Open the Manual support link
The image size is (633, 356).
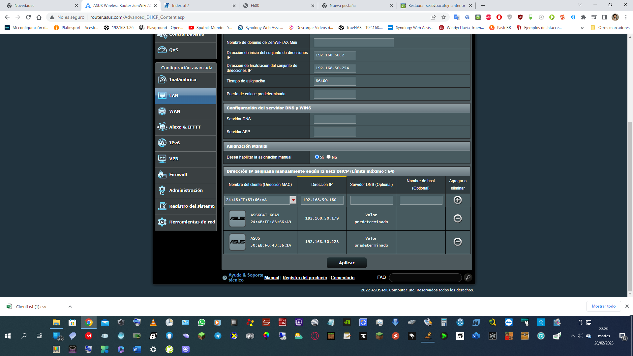pos(272,278)
